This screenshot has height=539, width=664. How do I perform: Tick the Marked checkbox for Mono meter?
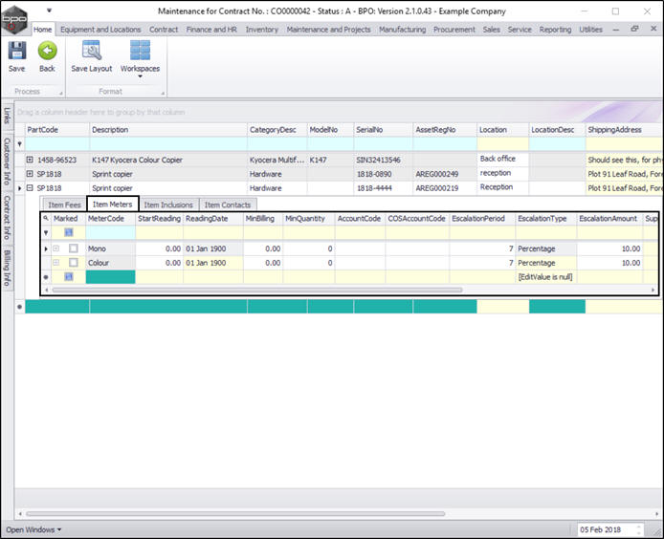coord(74,248)
